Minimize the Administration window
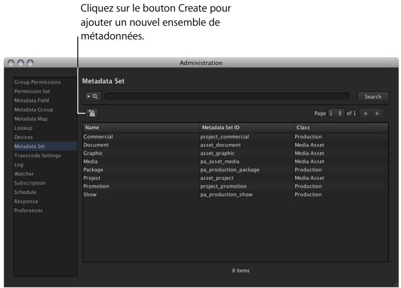Image resolution: width=401 pixels, height=288 pixels. pos(21,63)
